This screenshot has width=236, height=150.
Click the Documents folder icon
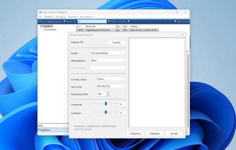click(x=43, y=30)
